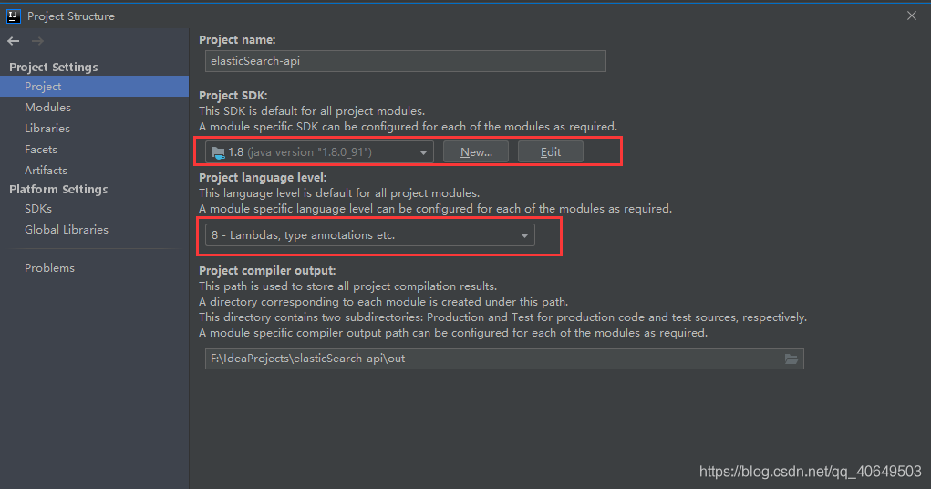Click the IntelliJ IDEA logo in title bar
Viewport: 931px width, 489px height.
[14, 16]
